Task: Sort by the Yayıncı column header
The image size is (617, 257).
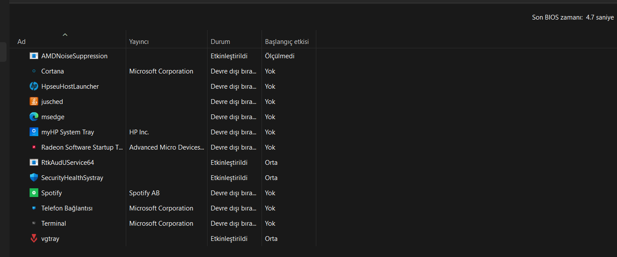Action: coord(139,42)
